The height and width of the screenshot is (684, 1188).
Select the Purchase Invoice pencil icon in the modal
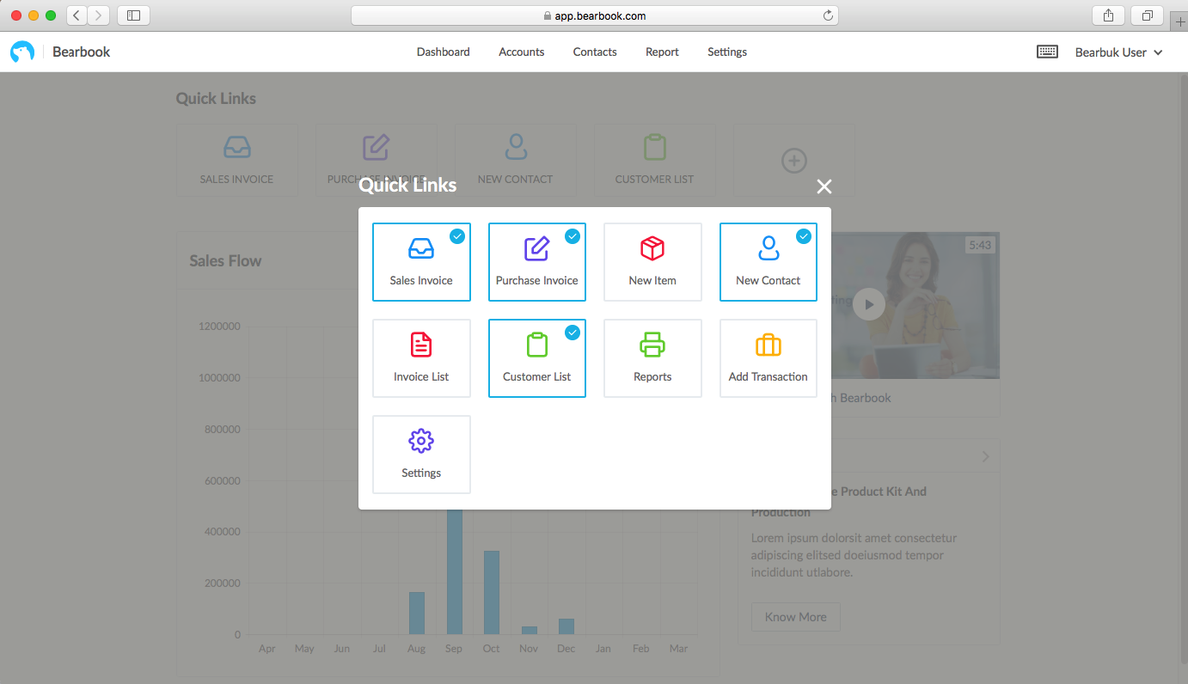536,249
